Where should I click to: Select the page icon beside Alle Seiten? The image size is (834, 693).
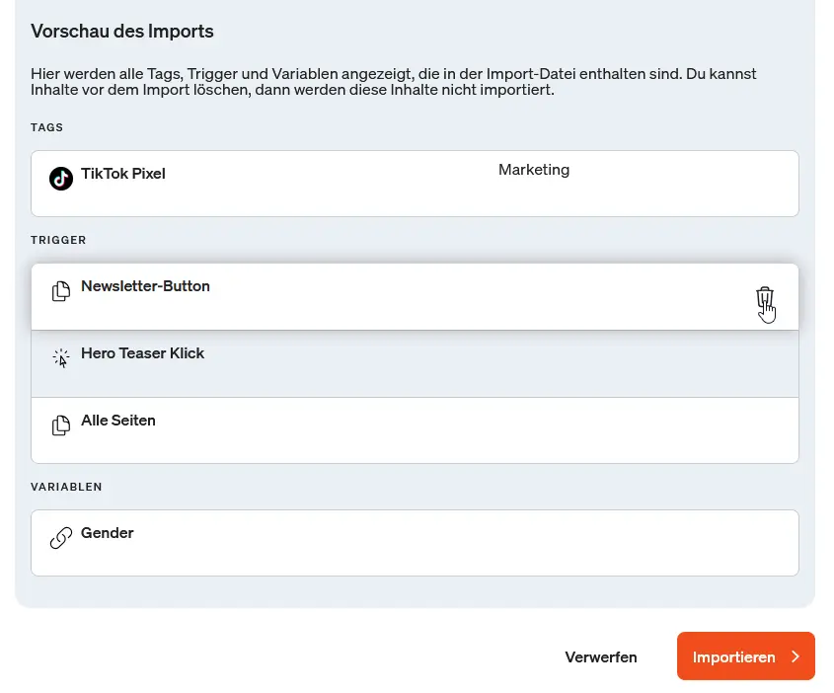pyautogui.click(x=61, y=425)
